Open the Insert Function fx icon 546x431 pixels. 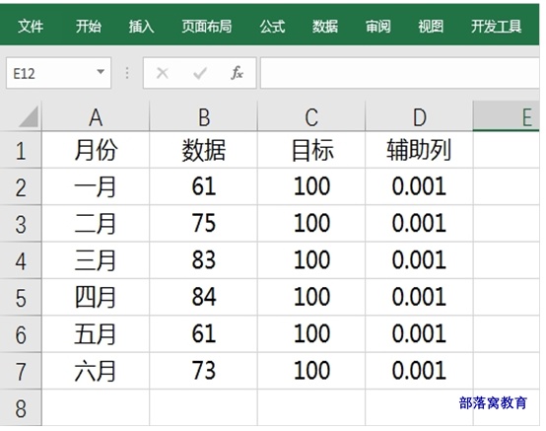point(237,73)
